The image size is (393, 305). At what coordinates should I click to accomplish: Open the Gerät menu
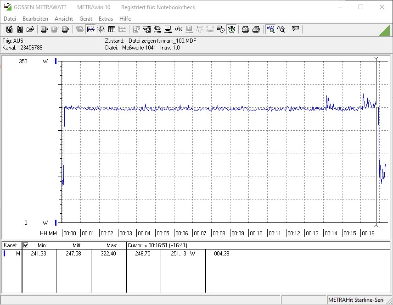[86, 19]
